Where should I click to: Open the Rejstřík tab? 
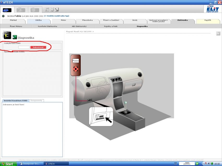(208, 21)
